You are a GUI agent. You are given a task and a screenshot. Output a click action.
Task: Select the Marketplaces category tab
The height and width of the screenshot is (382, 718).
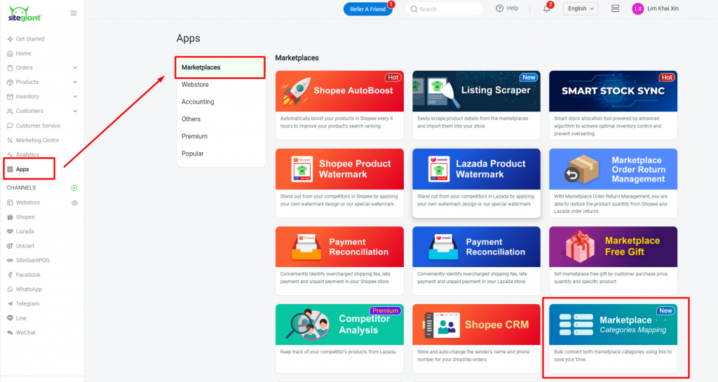[x=219, y=67]
